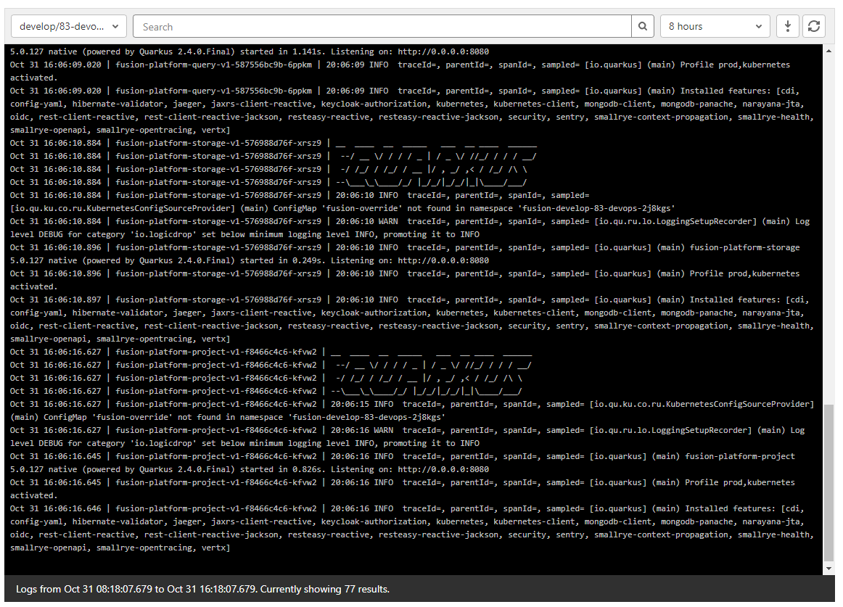Click the scrollbar down arrow
The width and height of the screenshot is (843, 607).
tap(830, 567)
